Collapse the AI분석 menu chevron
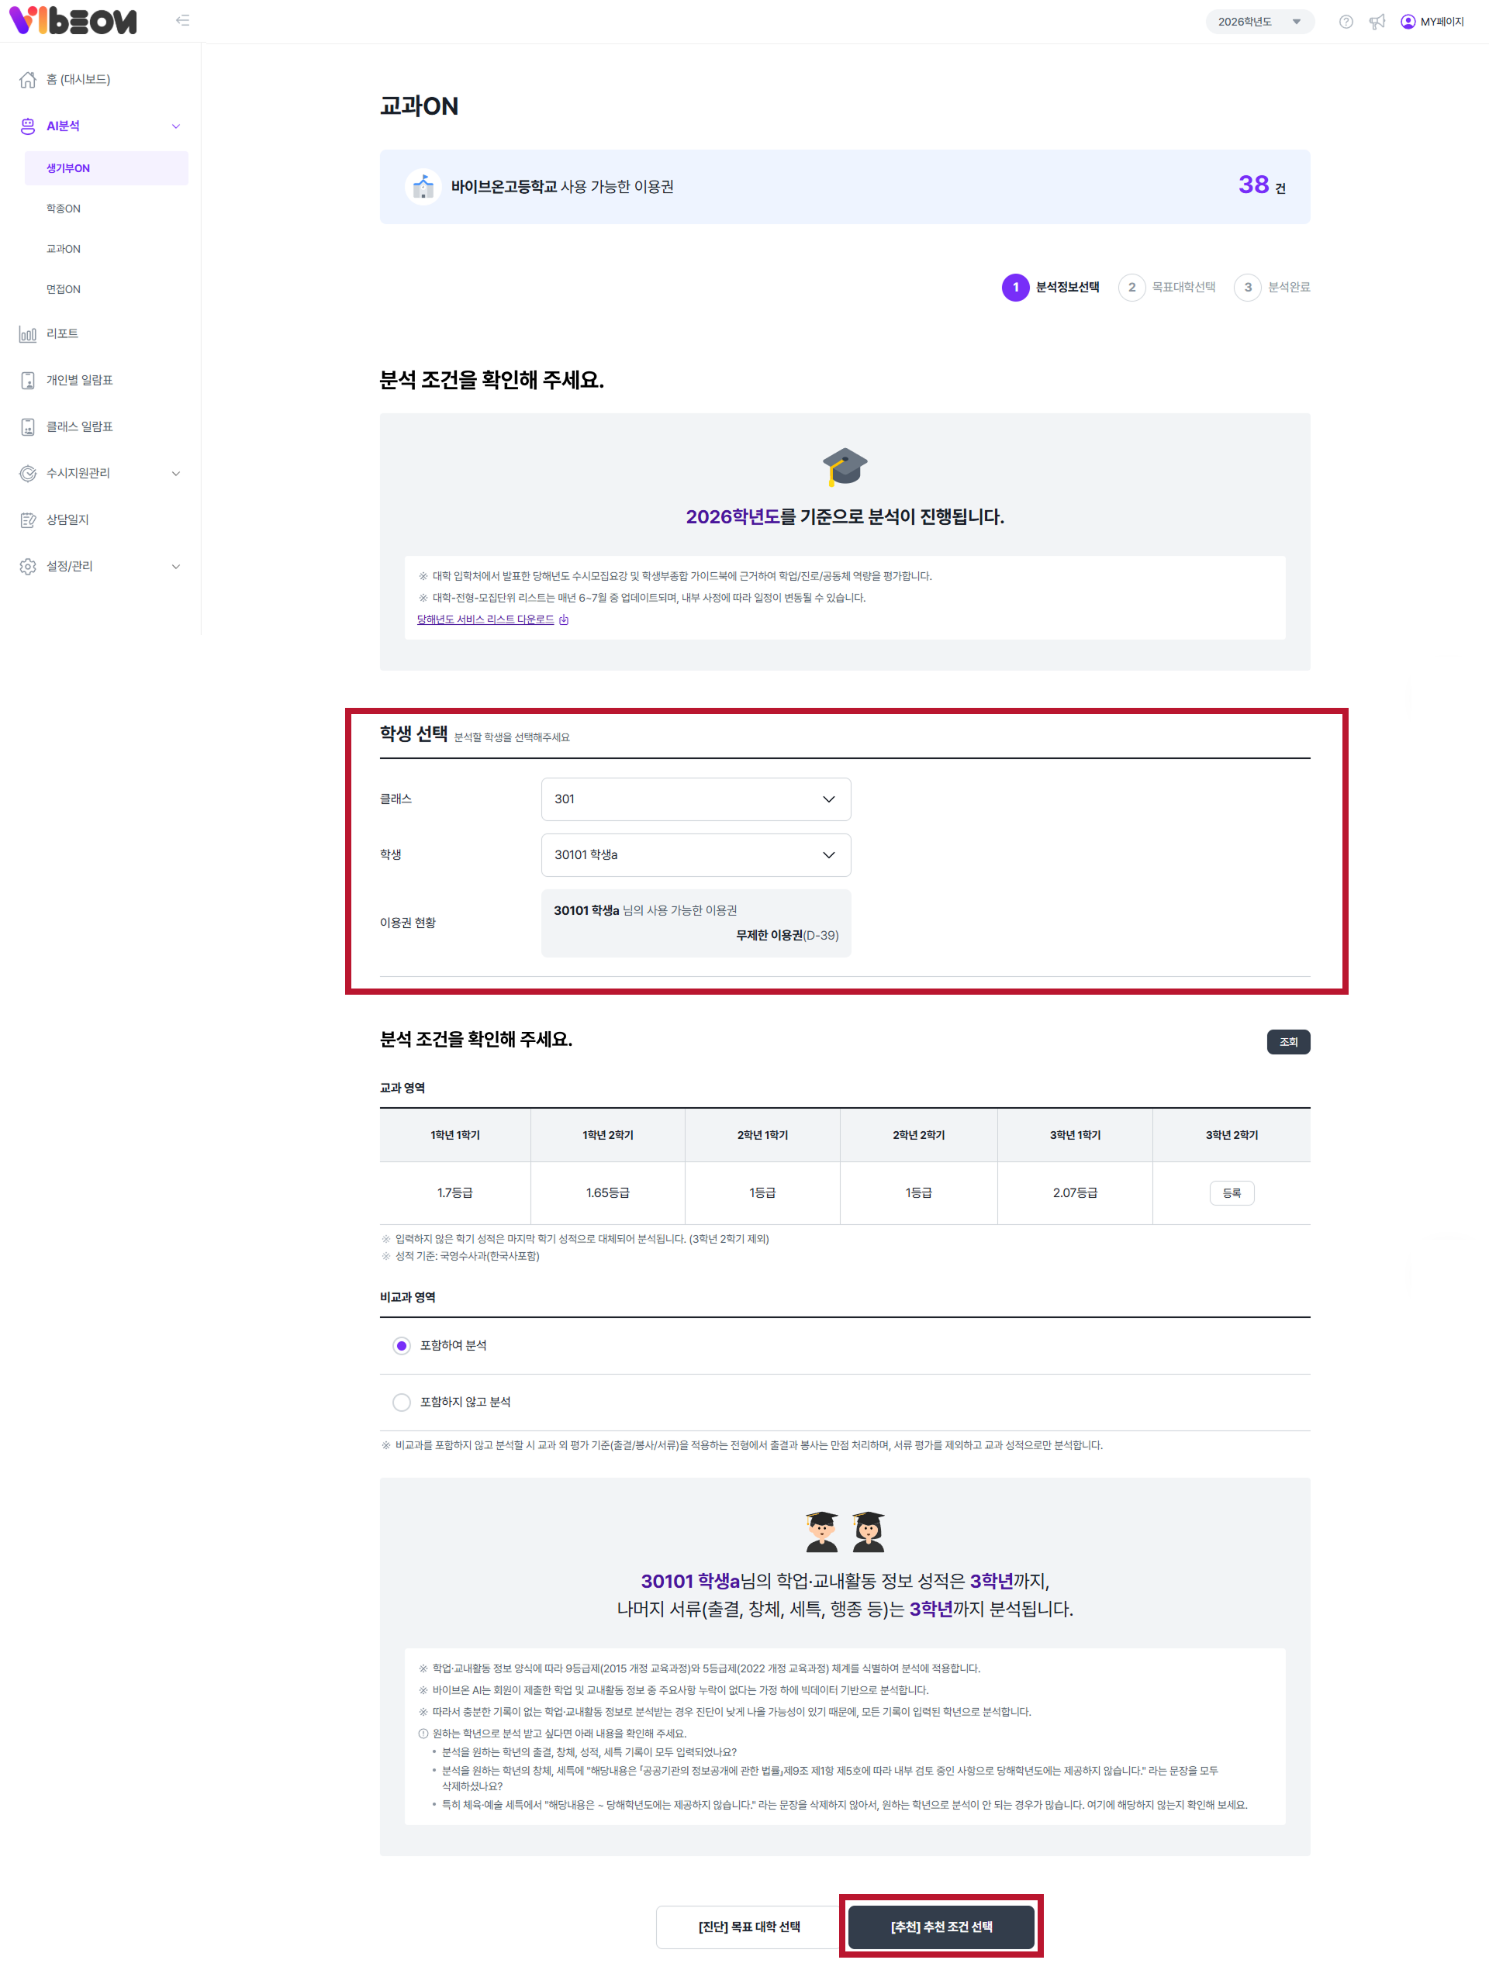The width and height of the screenshot is (1489, 1984). click(176, 126)
